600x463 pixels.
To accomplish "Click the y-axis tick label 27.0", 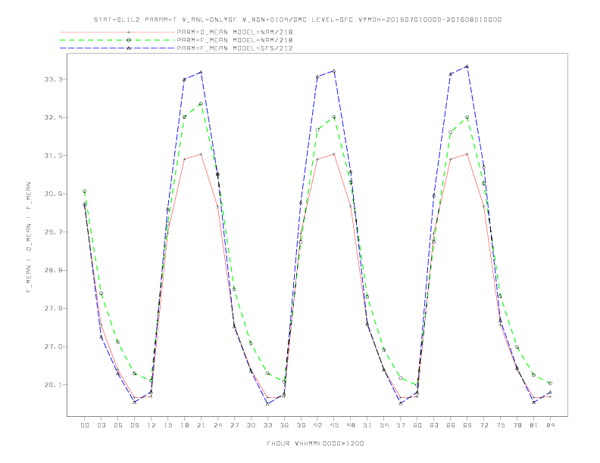I will tap(52, 346).
